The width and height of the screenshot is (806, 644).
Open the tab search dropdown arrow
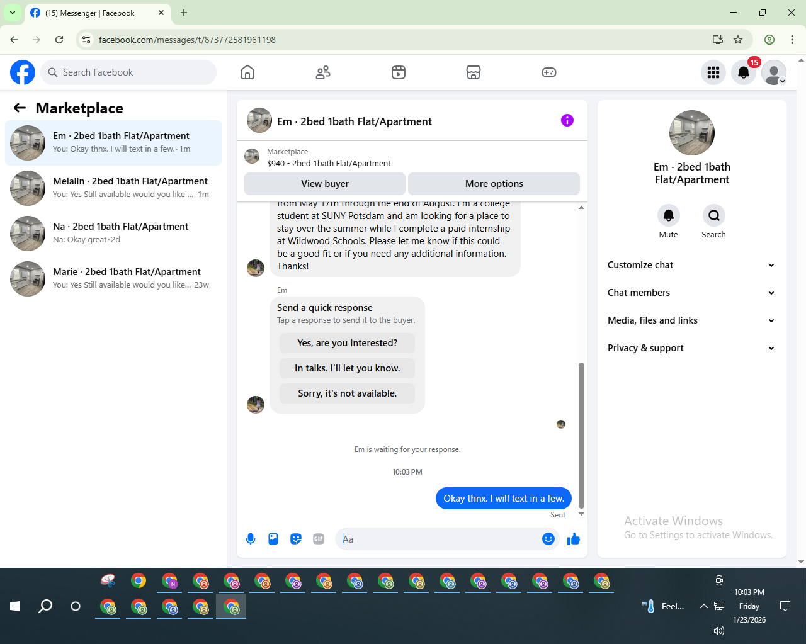13,13
